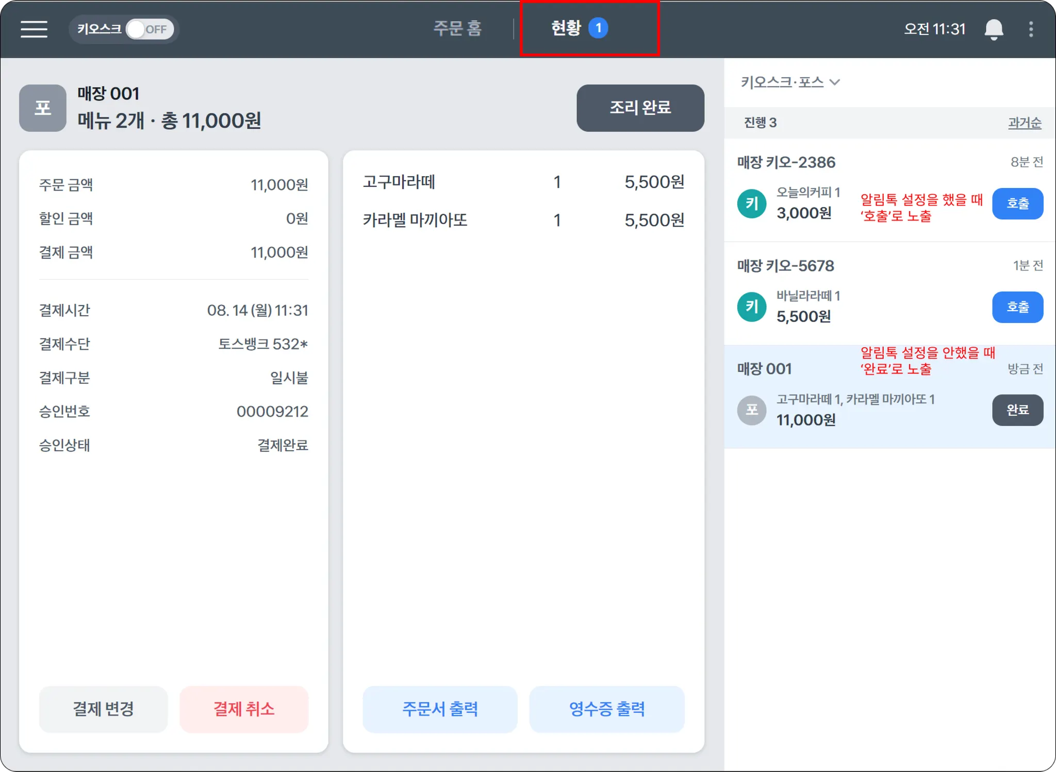Click 호출 button for order 키오-5678
The height and width of the screenshot is (772, 1056).
[1017, 307]
